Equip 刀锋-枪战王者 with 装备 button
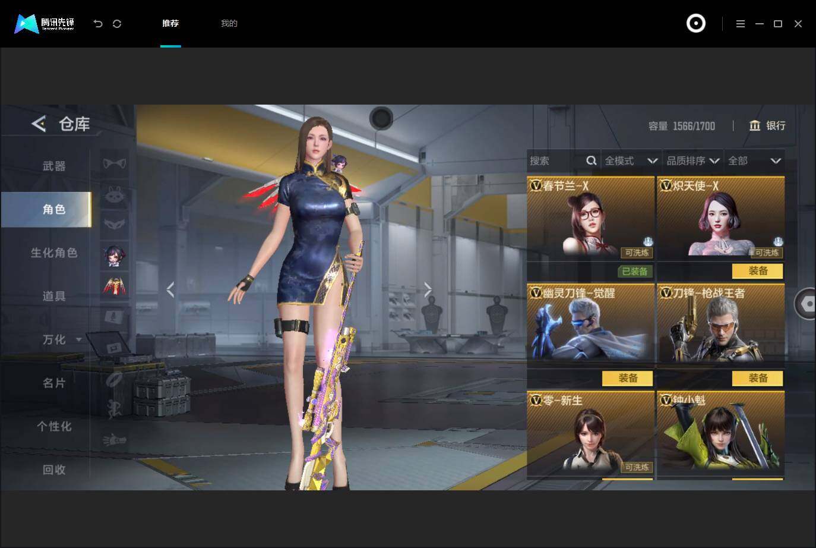 pyautogui.click(x=758, y=378)
